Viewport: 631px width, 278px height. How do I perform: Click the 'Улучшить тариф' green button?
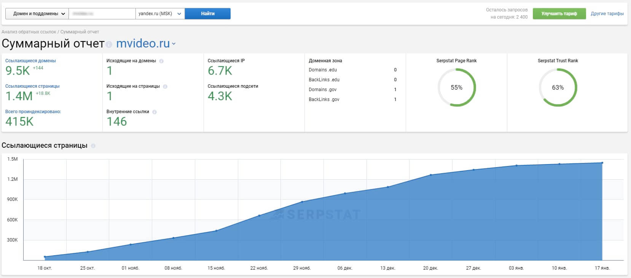[559, 14]
